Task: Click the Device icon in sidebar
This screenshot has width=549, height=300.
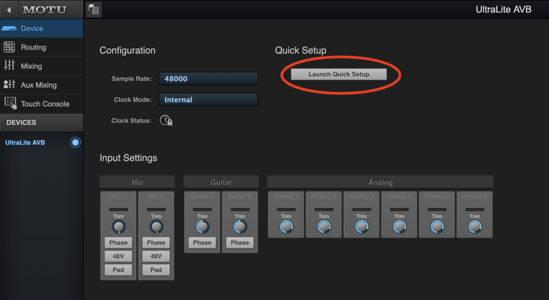Action: (10, 28)
